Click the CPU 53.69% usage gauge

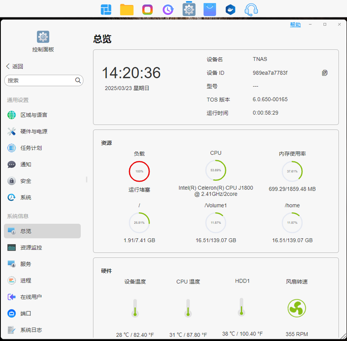tap(216, 170)
